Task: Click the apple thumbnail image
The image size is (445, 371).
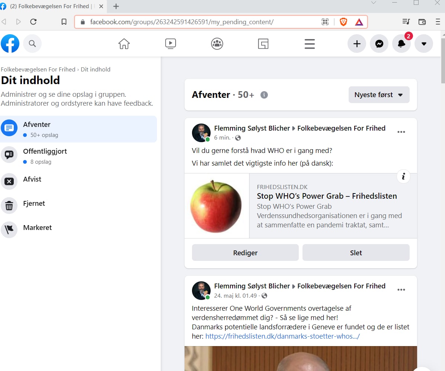Action: pos(217,206)
